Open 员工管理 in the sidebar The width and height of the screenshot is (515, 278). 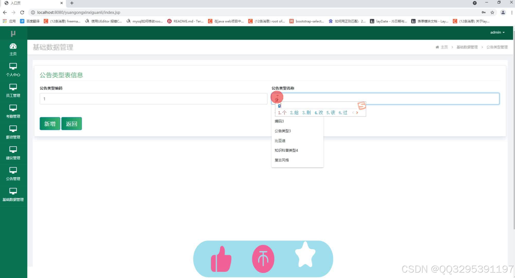click(x=13, y=91)
